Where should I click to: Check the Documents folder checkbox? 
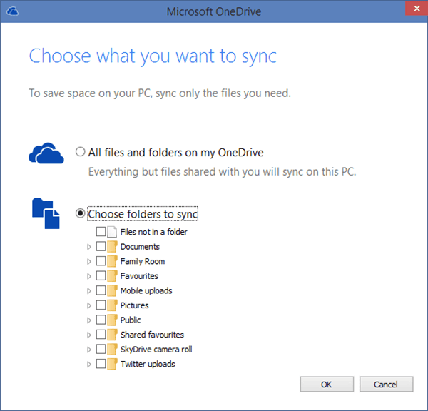[101, 246]
